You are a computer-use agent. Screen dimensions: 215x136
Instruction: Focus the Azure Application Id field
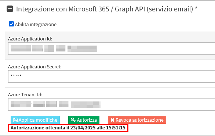click(112, 49)
